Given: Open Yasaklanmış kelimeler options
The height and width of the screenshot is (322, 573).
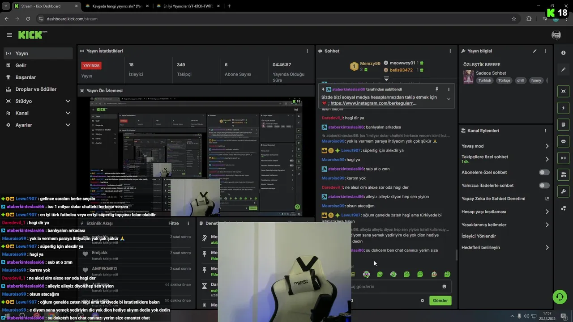Looking at the screenshot, I should [x=505, y=225].
